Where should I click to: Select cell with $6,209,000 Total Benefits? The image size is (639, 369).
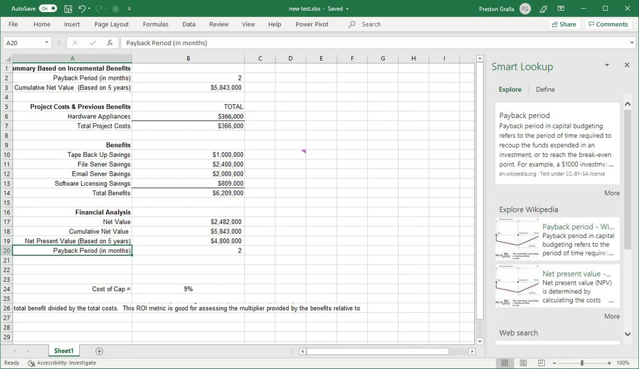(x=189, y=193)
